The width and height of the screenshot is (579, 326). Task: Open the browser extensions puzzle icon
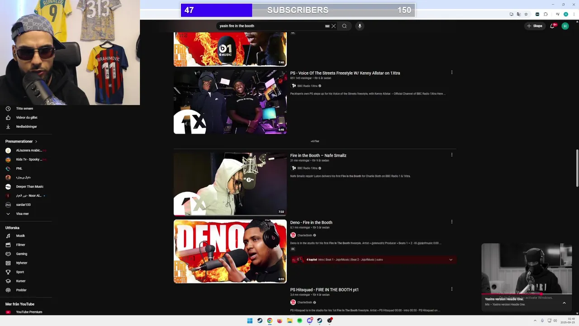[546, 14]
